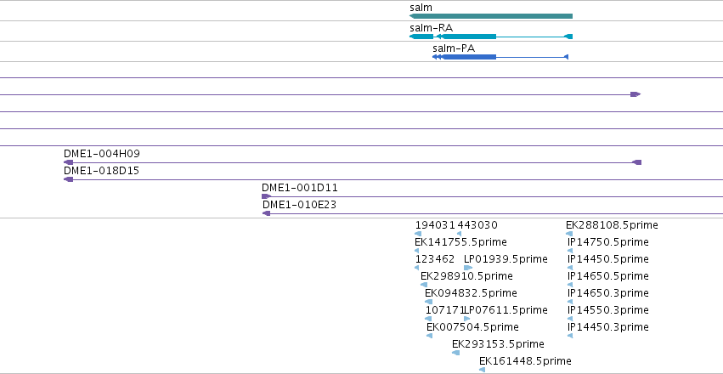Click the IP14650.3prime feature marker
Screen dimensions: 723x374
[x=570, y=302]
